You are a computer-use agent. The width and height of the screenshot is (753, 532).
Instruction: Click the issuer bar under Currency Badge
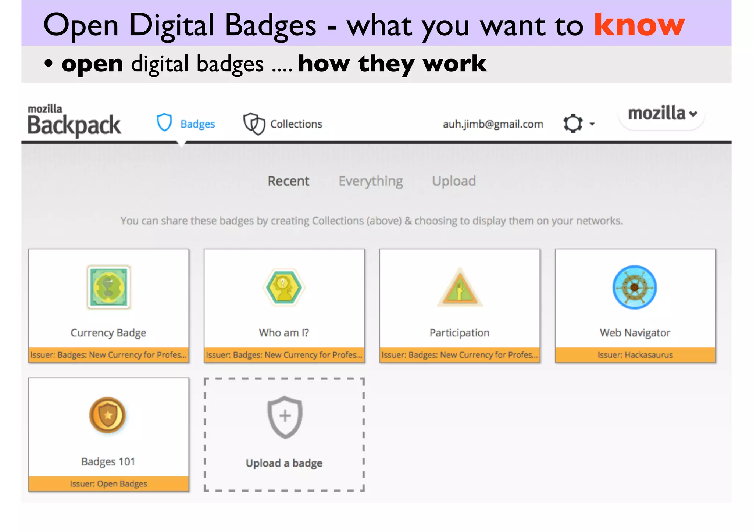coord(109,355)
